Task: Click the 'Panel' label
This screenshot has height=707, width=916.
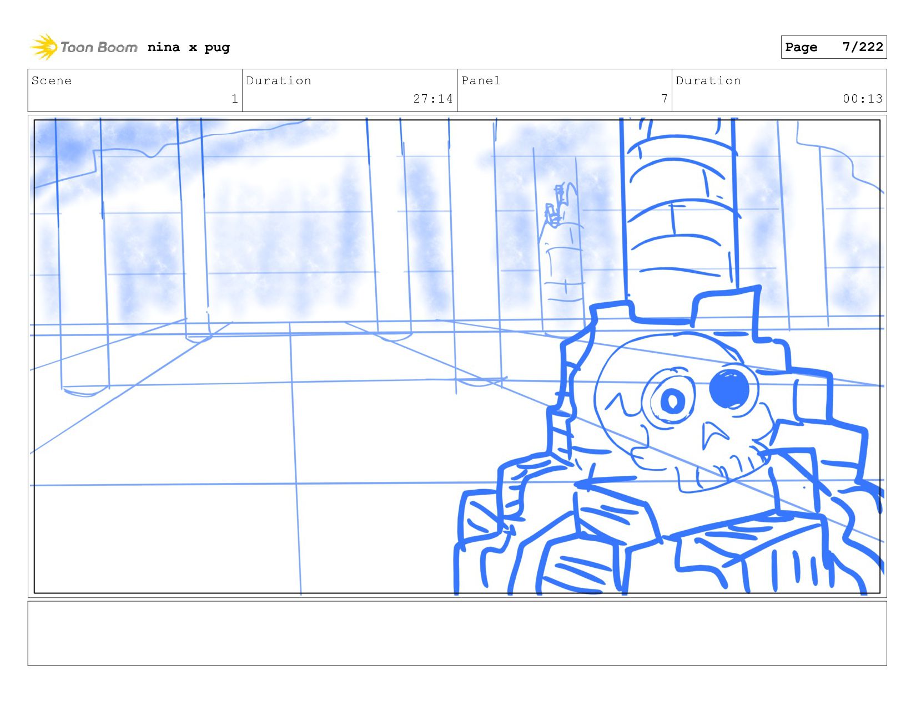Action: pos(481,80)
